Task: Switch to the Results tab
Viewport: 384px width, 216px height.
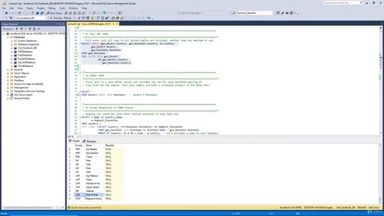Action: pos(74,141)
